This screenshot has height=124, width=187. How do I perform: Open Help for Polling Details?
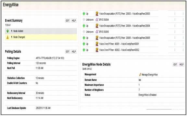[74, 51]
